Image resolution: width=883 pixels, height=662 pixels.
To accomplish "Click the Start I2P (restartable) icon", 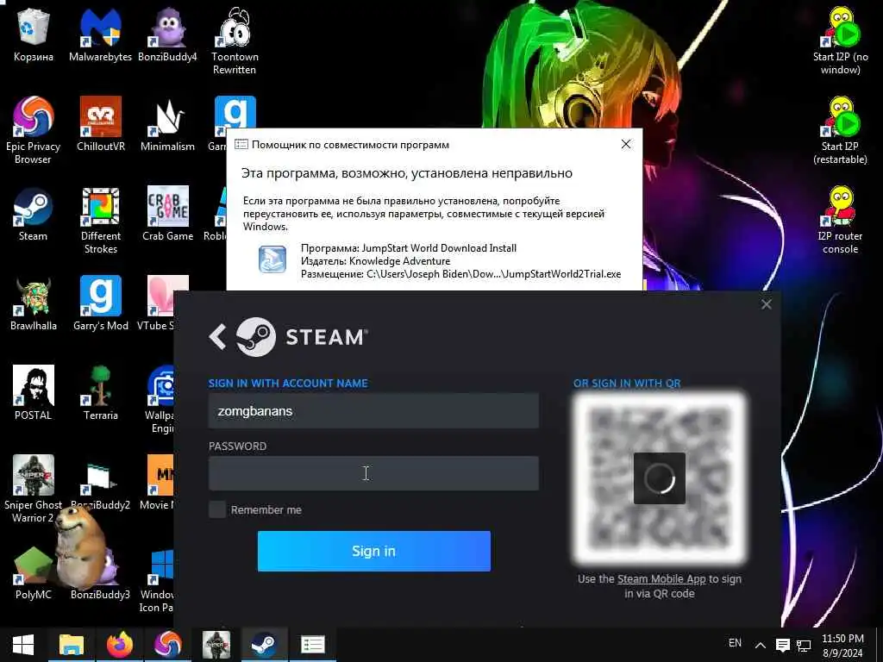I will click(x=840, y=131).
